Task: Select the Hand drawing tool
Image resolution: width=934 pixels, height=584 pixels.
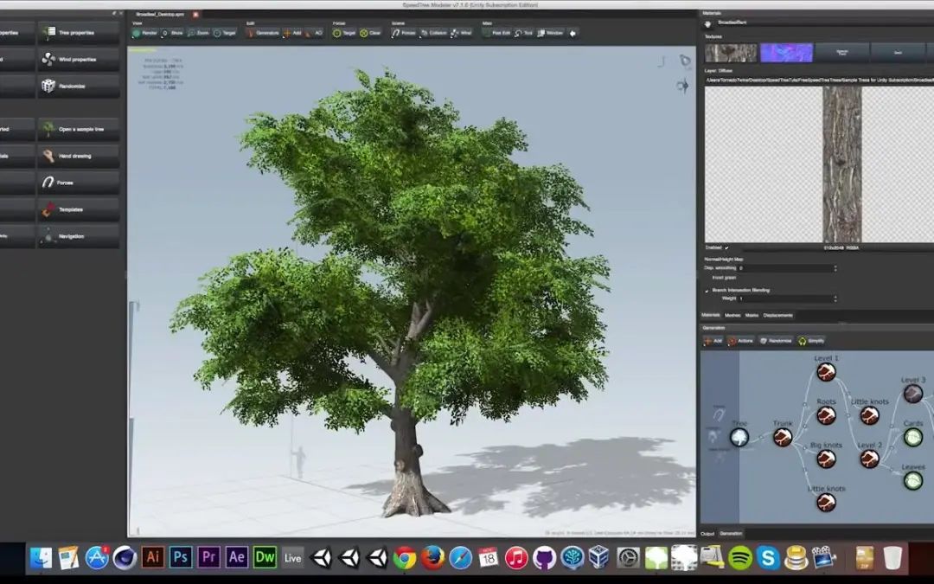Action: [x=78, y=155]
